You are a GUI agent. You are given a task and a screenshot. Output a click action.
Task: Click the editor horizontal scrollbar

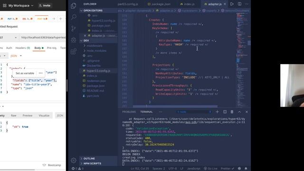[x=175, y=106]
